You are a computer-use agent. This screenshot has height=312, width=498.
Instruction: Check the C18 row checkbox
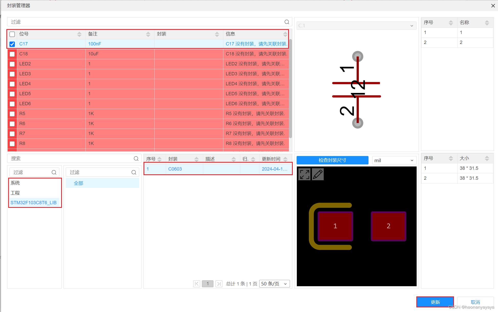[12, 54]
